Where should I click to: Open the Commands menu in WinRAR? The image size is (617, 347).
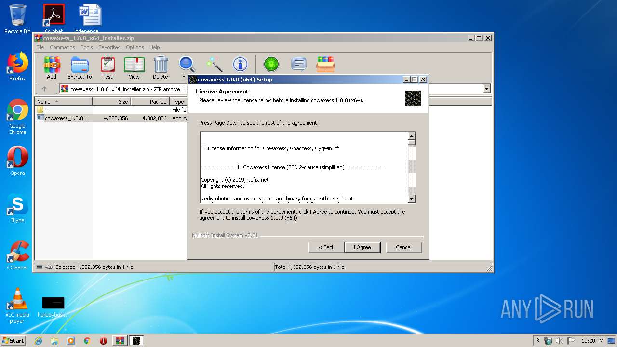(62, 47)
